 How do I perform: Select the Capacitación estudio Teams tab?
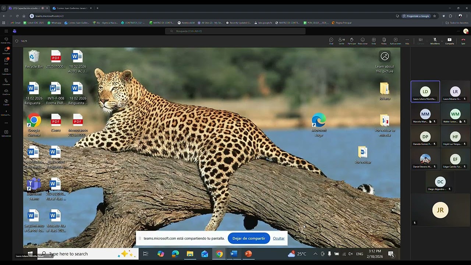pyautogui.click(x=29, y=8)
